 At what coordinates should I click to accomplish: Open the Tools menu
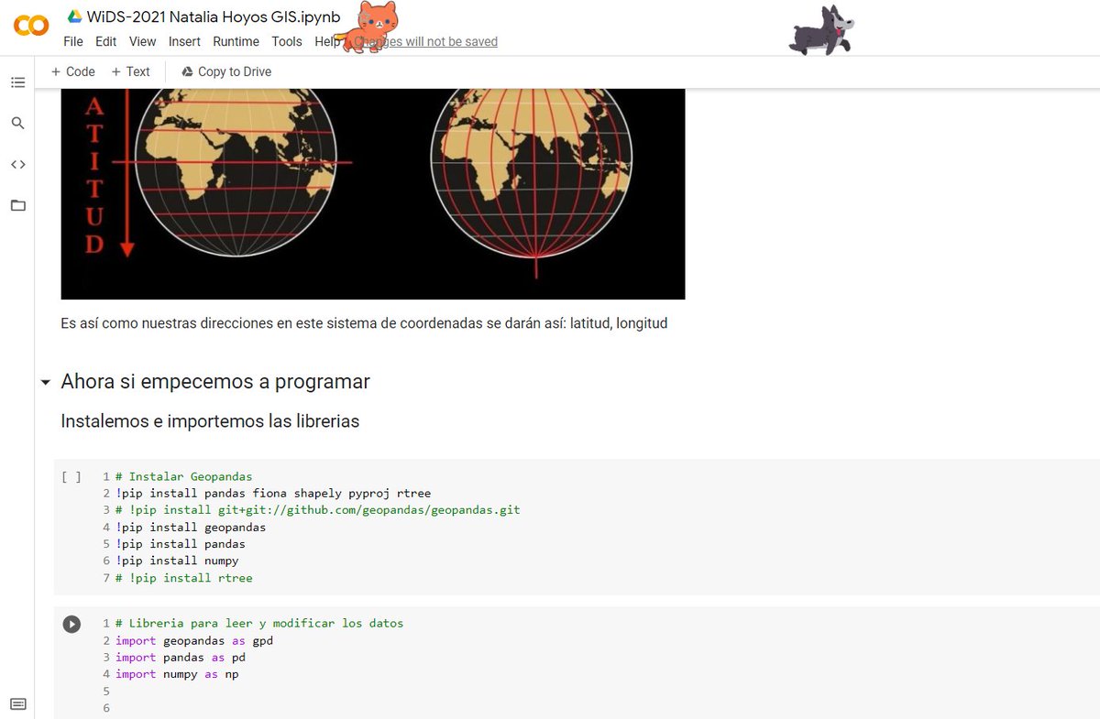[287, 41]
